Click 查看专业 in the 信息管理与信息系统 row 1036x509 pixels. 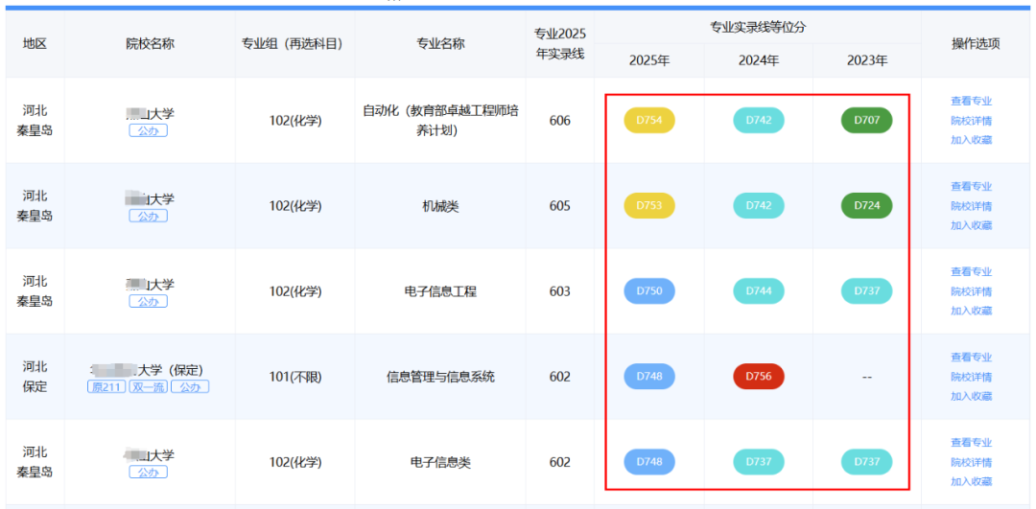(x=971, y=358)
